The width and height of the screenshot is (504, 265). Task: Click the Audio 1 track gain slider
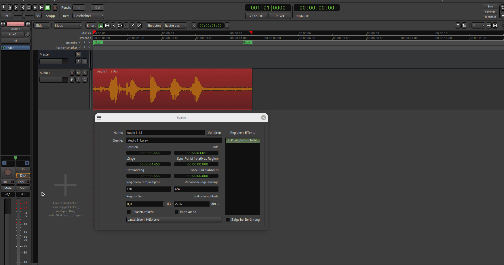pyautogui.click(x=54, y=80)
